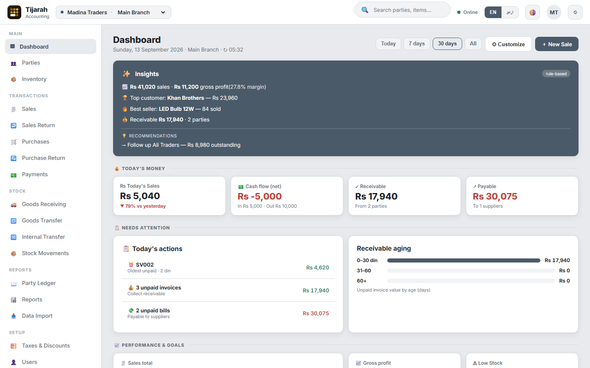The image size is (590, 368).
Task: Click Follow up Ali Traders recommendation
Action: pos(181,145)
